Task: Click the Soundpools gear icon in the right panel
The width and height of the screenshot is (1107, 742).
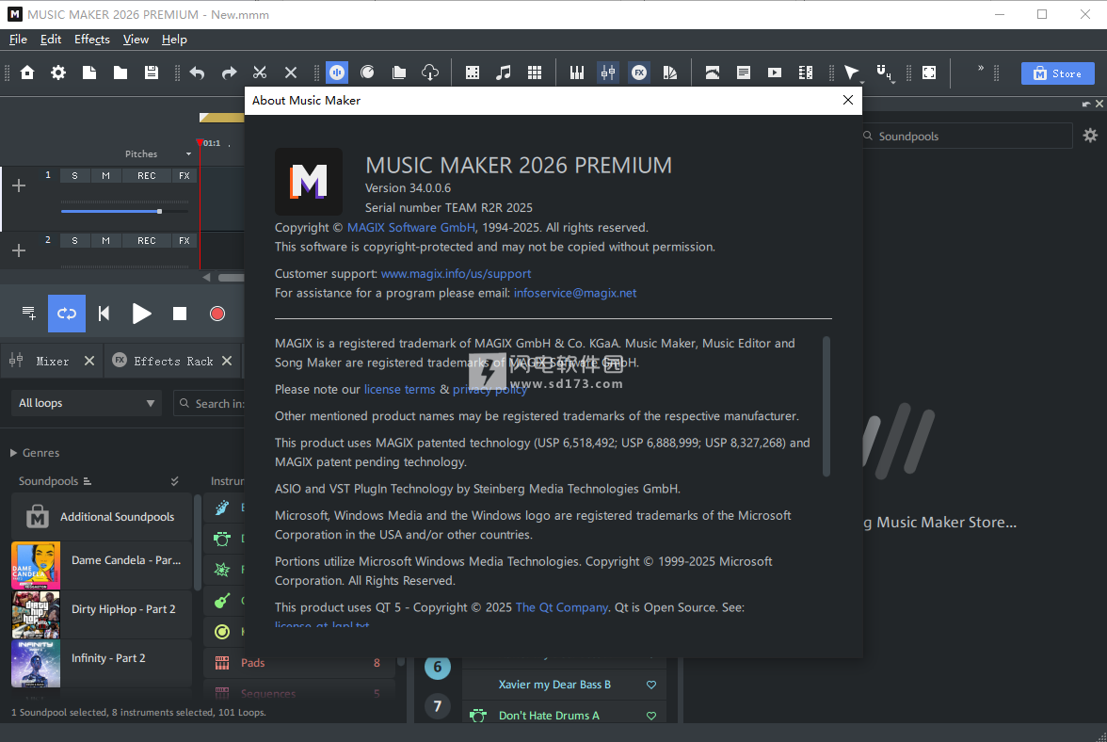Action: (x=1090, y=136)
